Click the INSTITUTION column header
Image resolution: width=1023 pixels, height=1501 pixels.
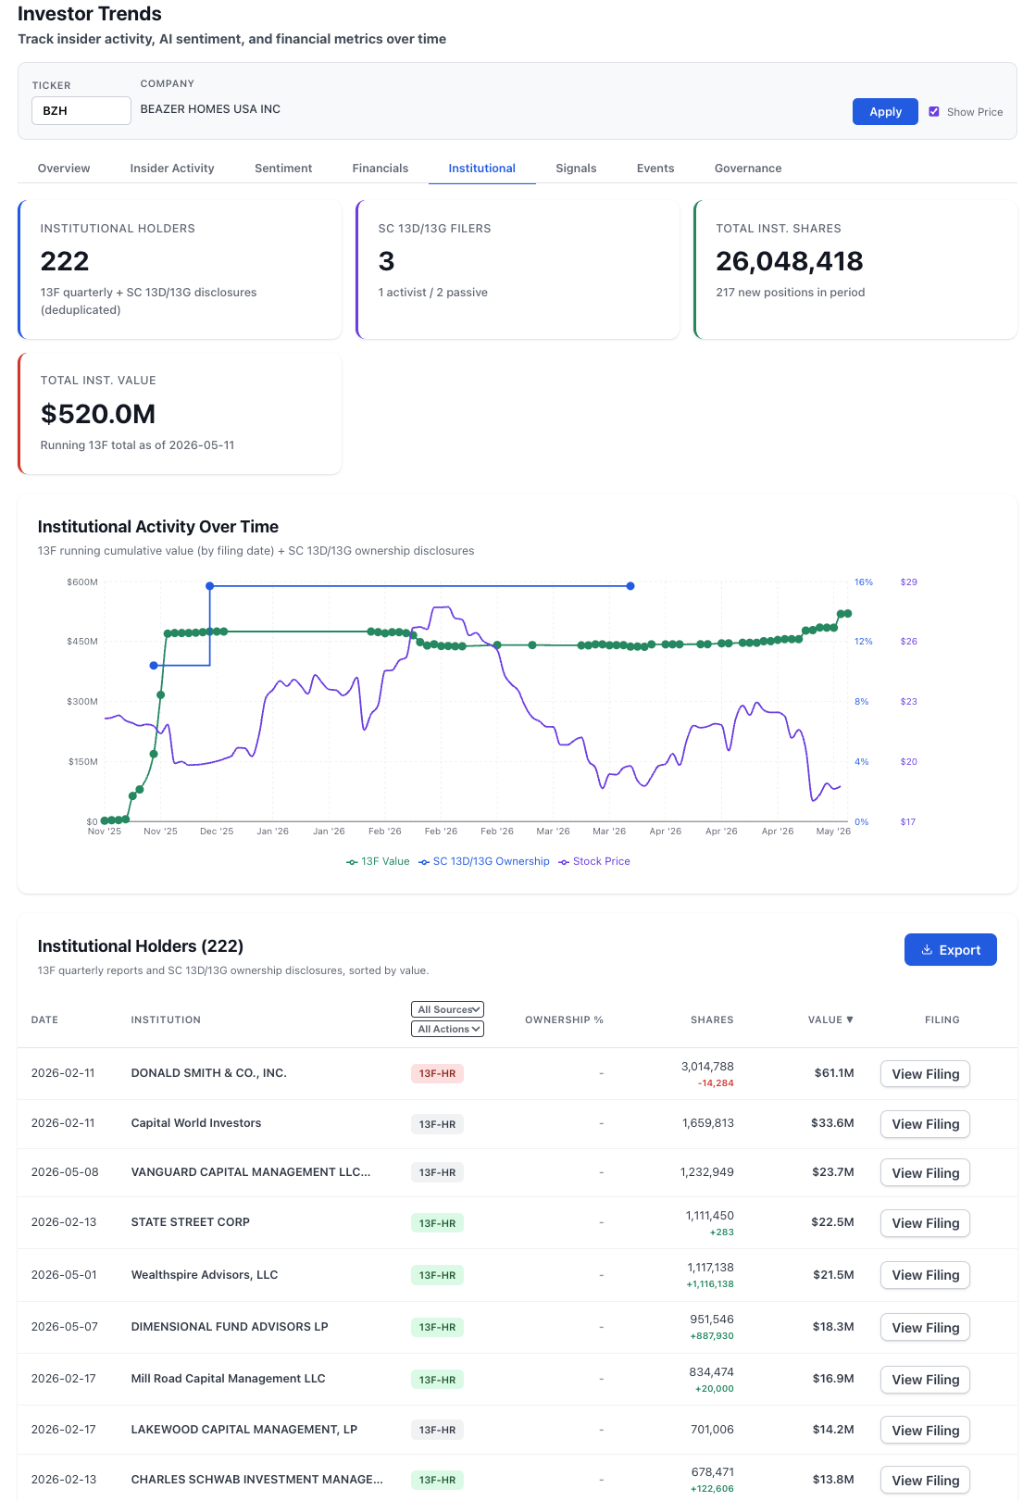166,1019
